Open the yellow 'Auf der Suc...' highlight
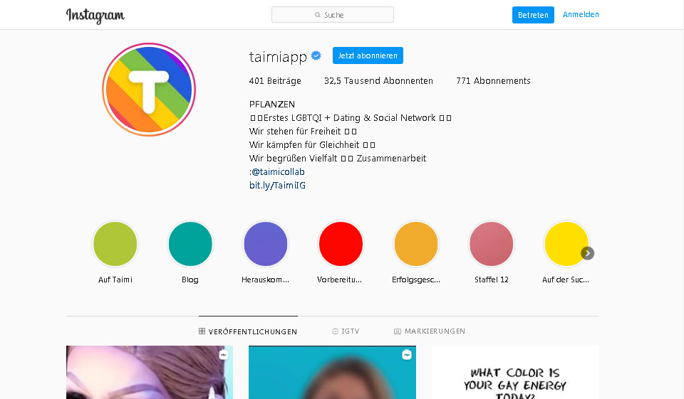 click(566, 244)
